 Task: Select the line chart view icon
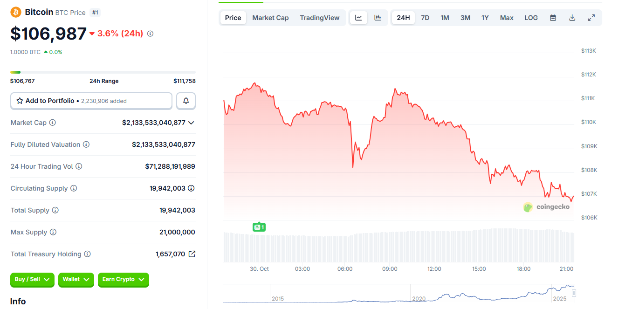358,17
